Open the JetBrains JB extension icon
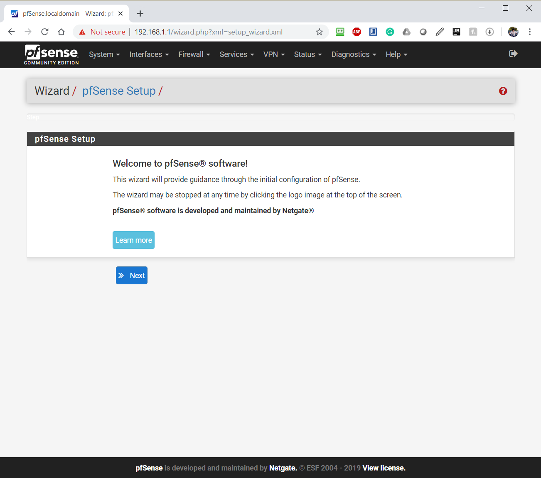The width and height of the screenshot is (541, 478). [456, 32]
